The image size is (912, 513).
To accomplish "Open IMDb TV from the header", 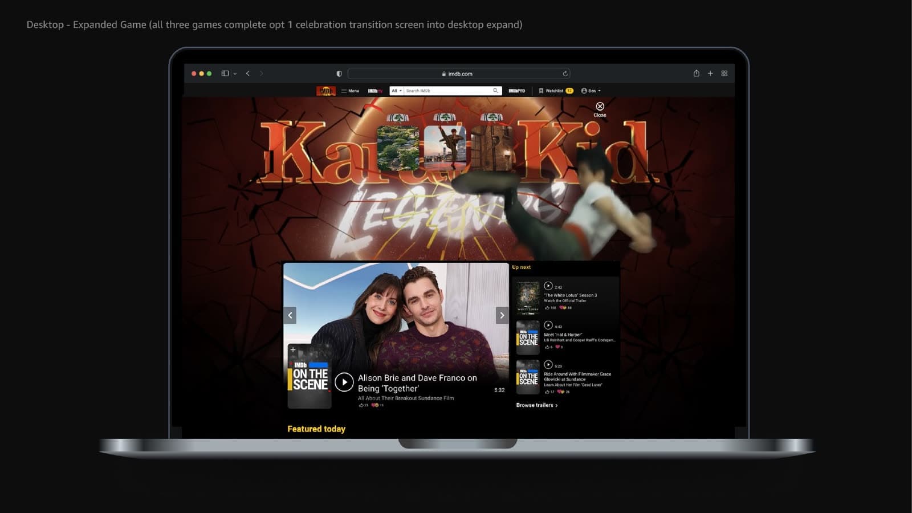I will click(x=375, y=91).
